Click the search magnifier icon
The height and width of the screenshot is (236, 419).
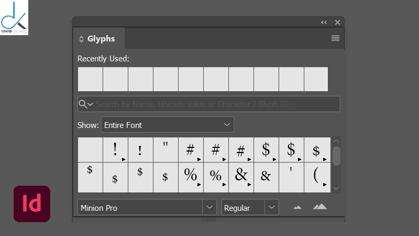[x=83, y=104]
